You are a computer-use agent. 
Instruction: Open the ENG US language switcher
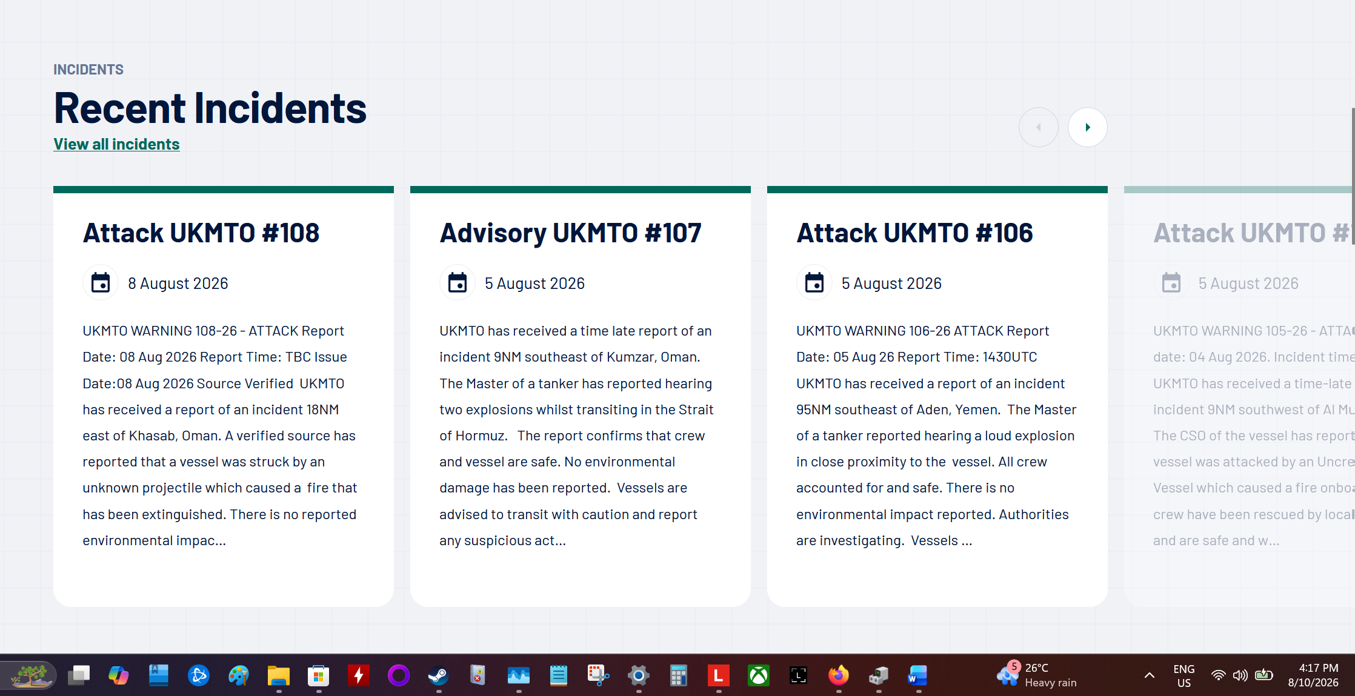point(1184,675)
